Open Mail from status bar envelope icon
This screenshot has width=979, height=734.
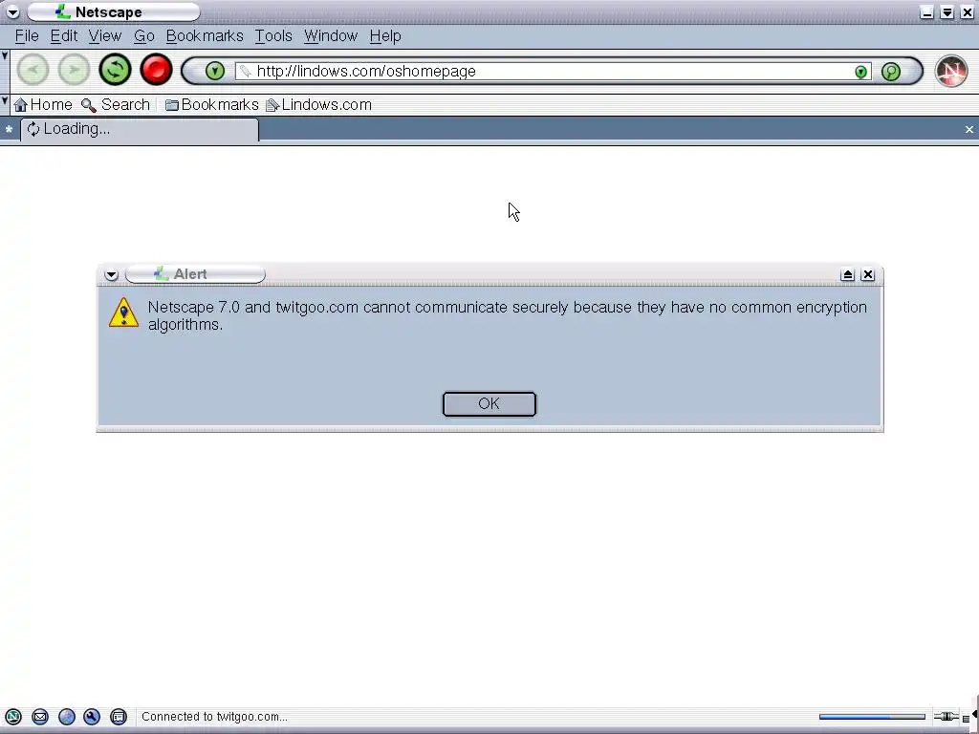(x=40, y=717)
